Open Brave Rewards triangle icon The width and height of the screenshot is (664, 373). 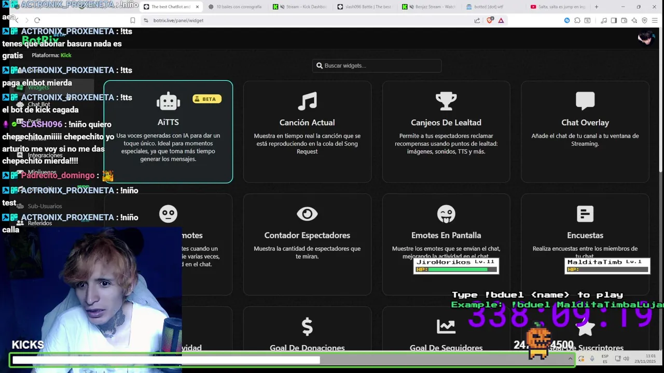click(501, 20)
